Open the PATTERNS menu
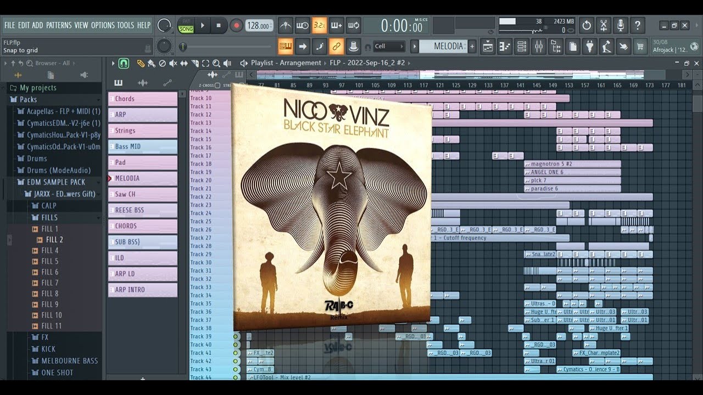This screenshot has height=395, width=703. pos(59,25)
